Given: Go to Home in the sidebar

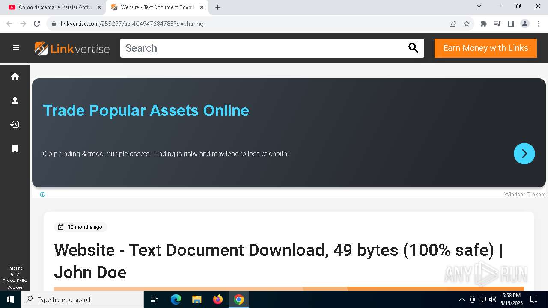Looking at the screenshot, I should (x=15, y=77).
